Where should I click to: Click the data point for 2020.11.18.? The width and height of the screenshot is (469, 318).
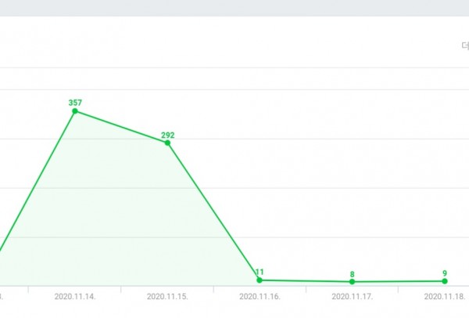click(444, 281)
